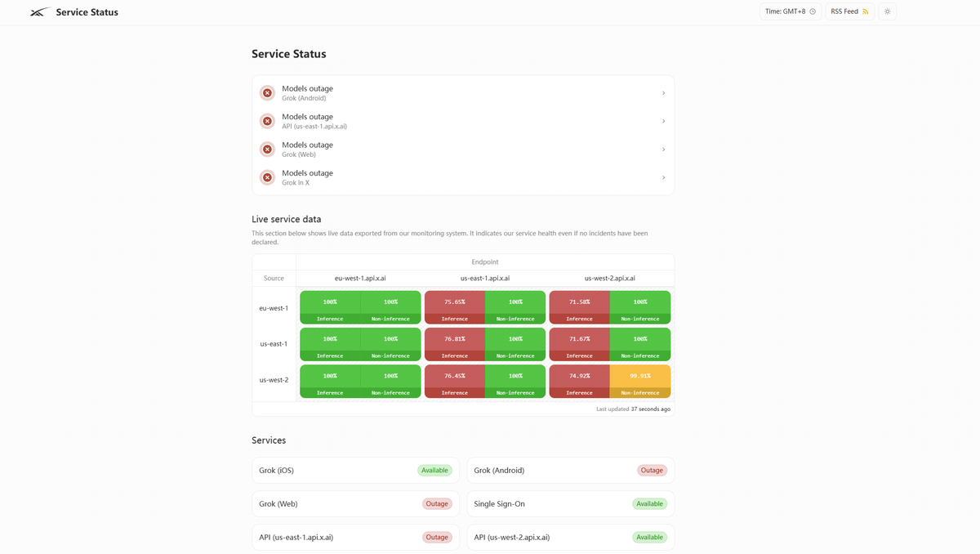Image resolution: width=980 pixels, height=554 pixels.
Task: Click the red error icon for Grok (Web) outage
Action: click(267, 150)
